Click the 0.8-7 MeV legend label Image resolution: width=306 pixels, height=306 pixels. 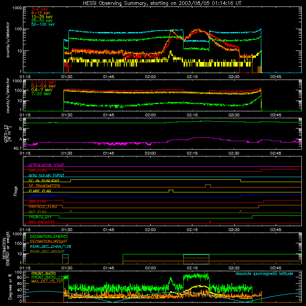click(x=42, y=90)
